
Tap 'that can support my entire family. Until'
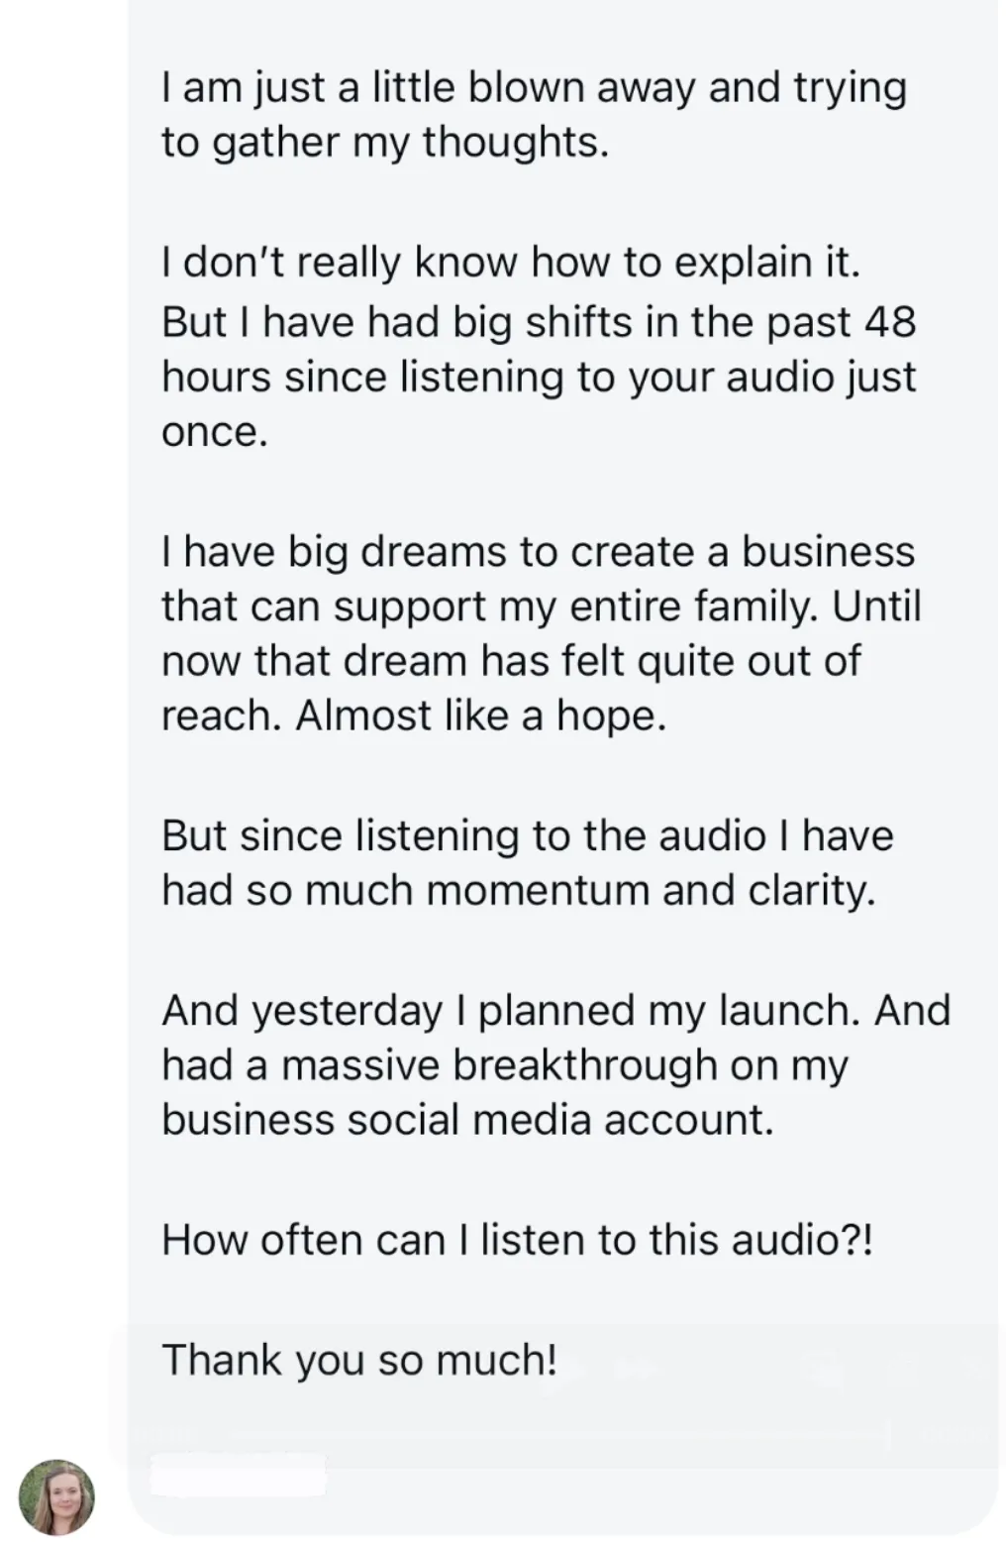(x=542, y=607)
